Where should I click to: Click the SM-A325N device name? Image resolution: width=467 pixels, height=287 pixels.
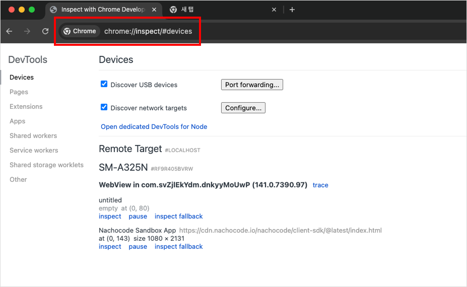[x=123, y=168]
